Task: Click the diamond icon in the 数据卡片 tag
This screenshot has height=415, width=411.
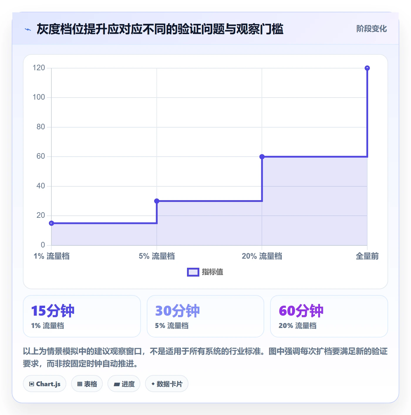Action: 153,384
